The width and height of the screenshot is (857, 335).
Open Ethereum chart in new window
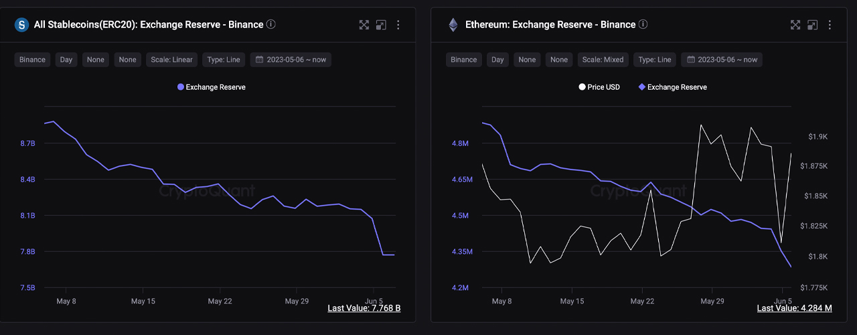(811, 25)
